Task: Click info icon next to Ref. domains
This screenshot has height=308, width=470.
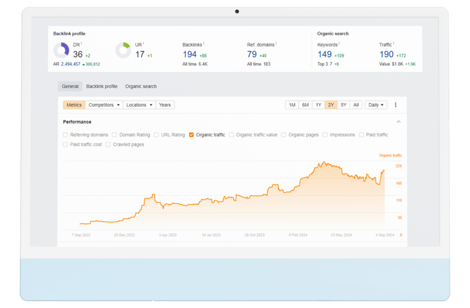Action: [x=276, y=44]
